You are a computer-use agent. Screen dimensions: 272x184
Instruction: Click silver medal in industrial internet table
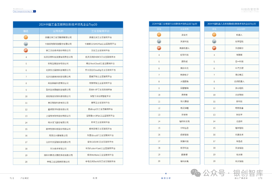point(26,44)
